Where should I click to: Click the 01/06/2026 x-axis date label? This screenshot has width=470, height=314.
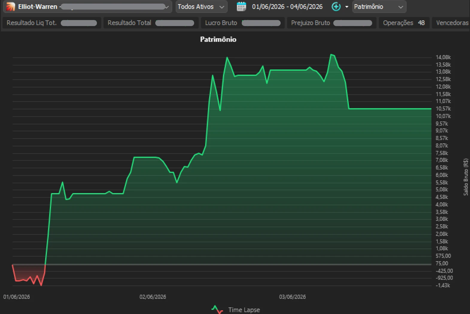[x=16, y=297]
